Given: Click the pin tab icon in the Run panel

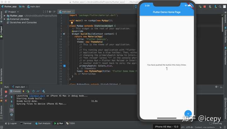Looking at the screenshot, I should coord(6,96).
